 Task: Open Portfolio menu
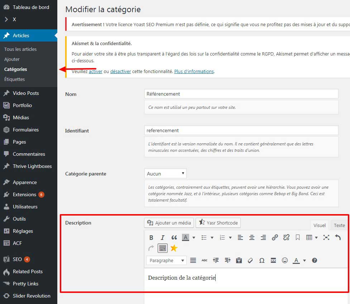coord(29,105)
